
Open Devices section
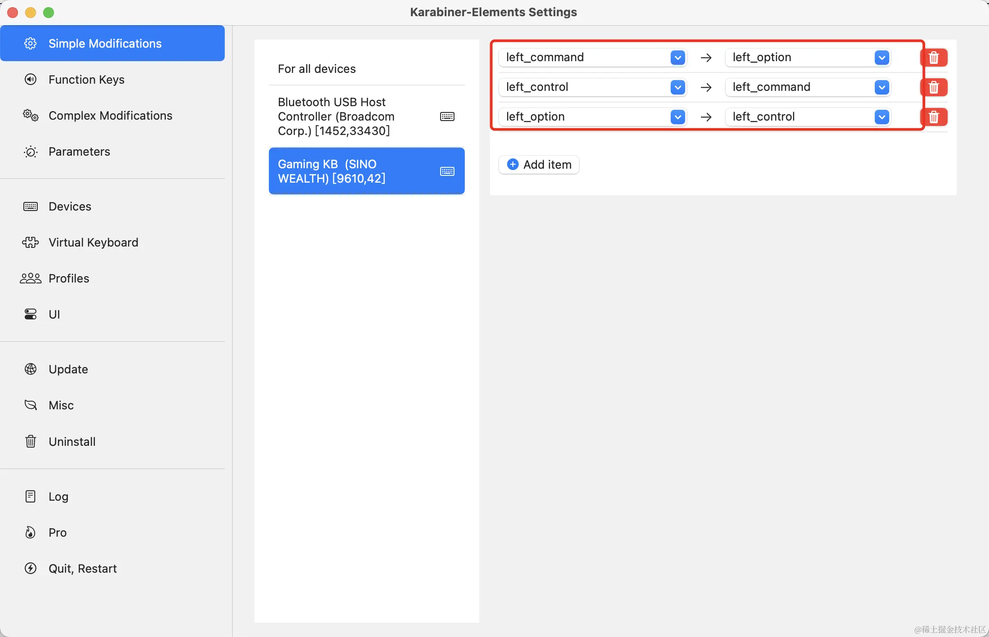point(112,206)
